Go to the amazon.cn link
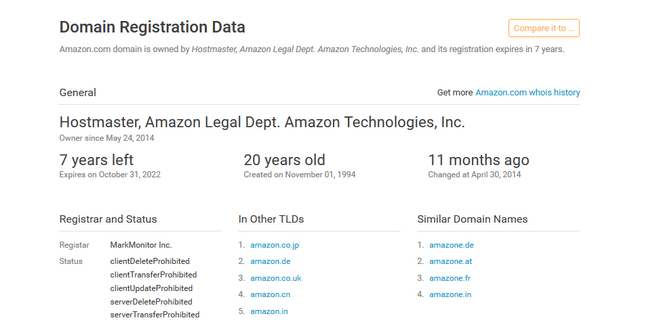 pyautogui.click(x=270, y=294)
